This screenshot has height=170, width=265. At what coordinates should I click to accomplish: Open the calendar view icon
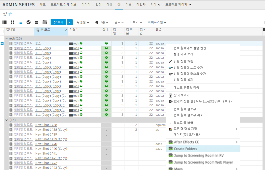coord(44,22)
